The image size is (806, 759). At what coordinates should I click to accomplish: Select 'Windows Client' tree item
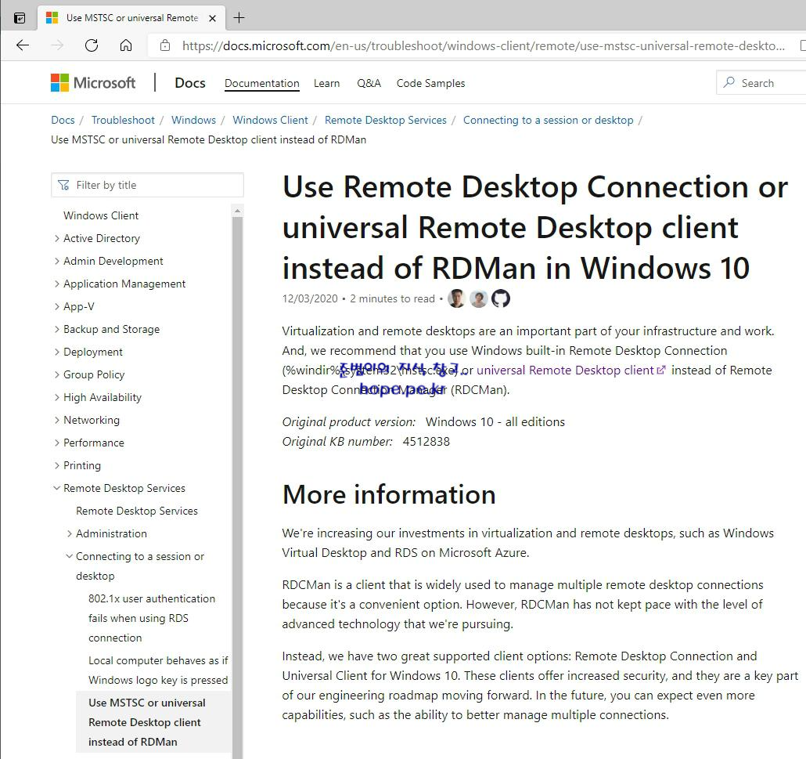[x=101, y=215]
